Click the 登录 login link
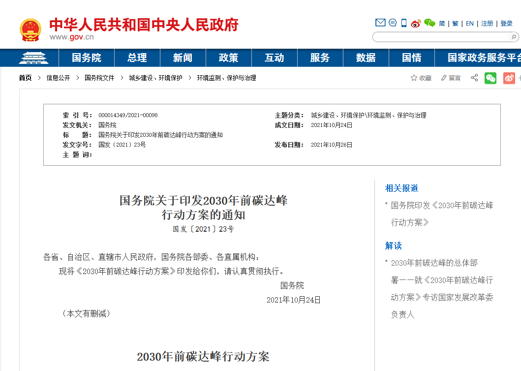521x371 pixels. [506, 23]
